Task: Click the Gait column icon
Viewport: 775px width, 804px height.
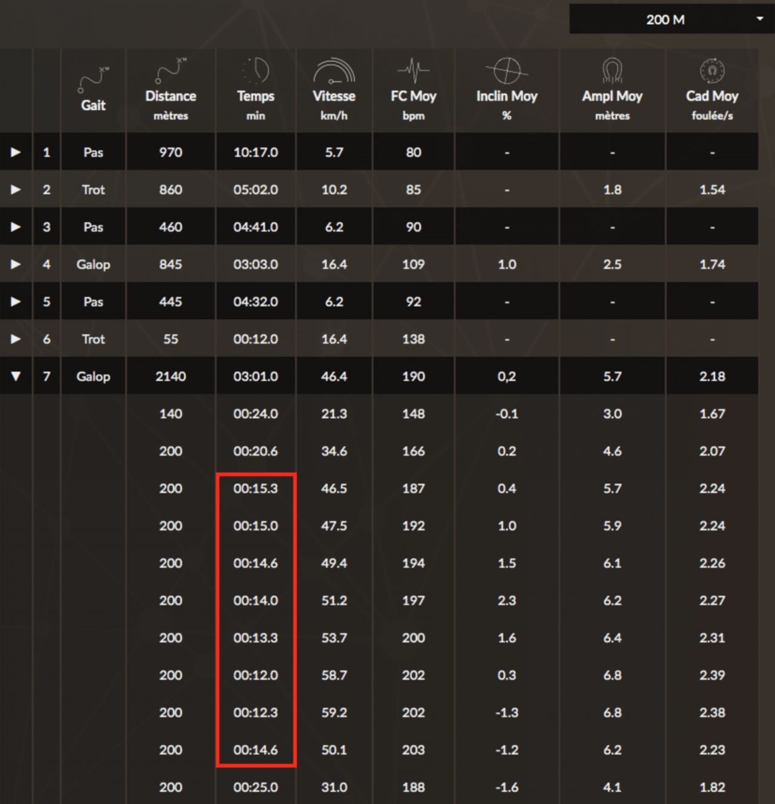Action: point(93,79)
